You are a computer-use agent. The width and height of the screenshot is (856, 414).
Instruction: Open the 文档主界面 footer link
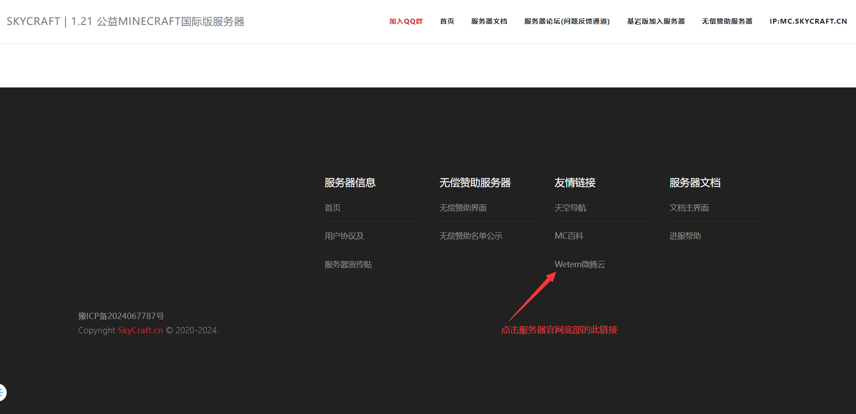(689, 208)
